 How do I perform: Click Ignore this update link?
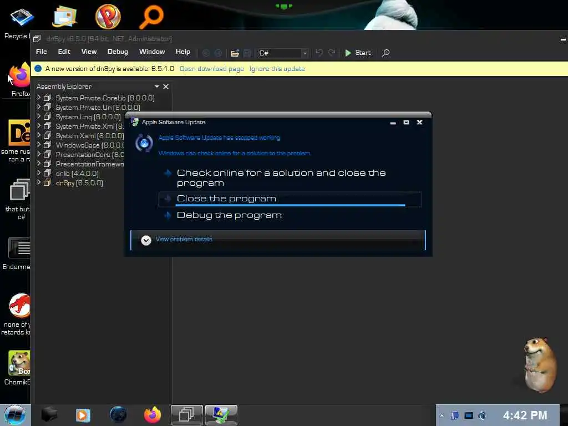click(277, 69)
